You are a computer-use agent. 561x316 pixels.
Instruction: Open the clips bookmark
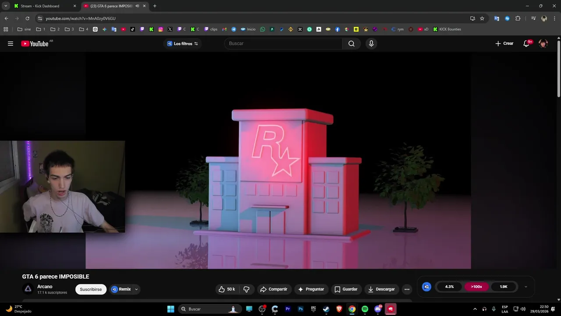click(211, 29)
